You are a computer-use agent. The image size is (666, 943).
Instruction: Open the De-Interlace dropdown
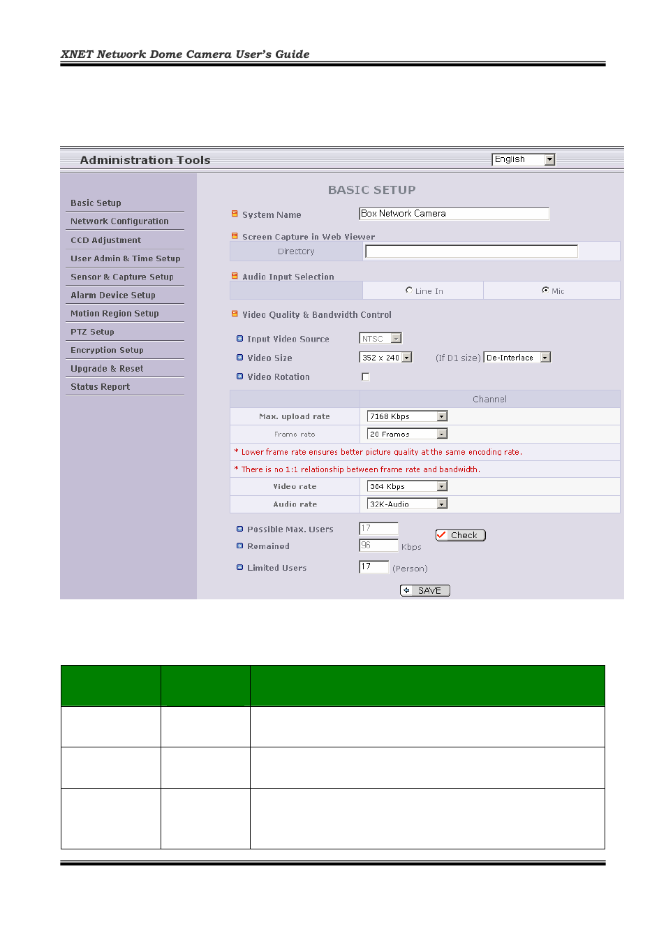[517, 358]
